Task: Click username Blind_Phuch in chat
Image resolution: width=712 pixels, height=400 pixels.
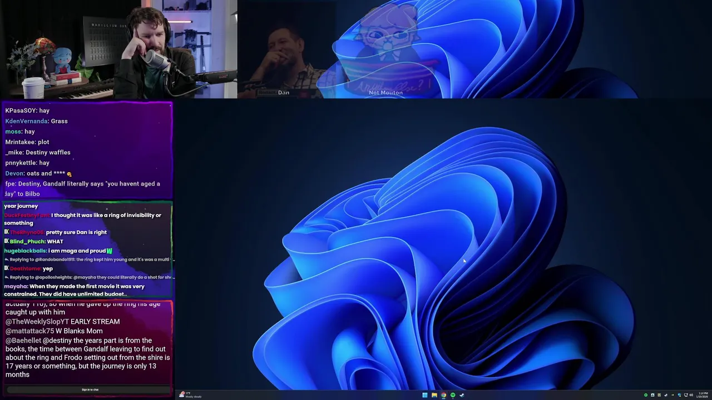Action: tap(27, 242)
